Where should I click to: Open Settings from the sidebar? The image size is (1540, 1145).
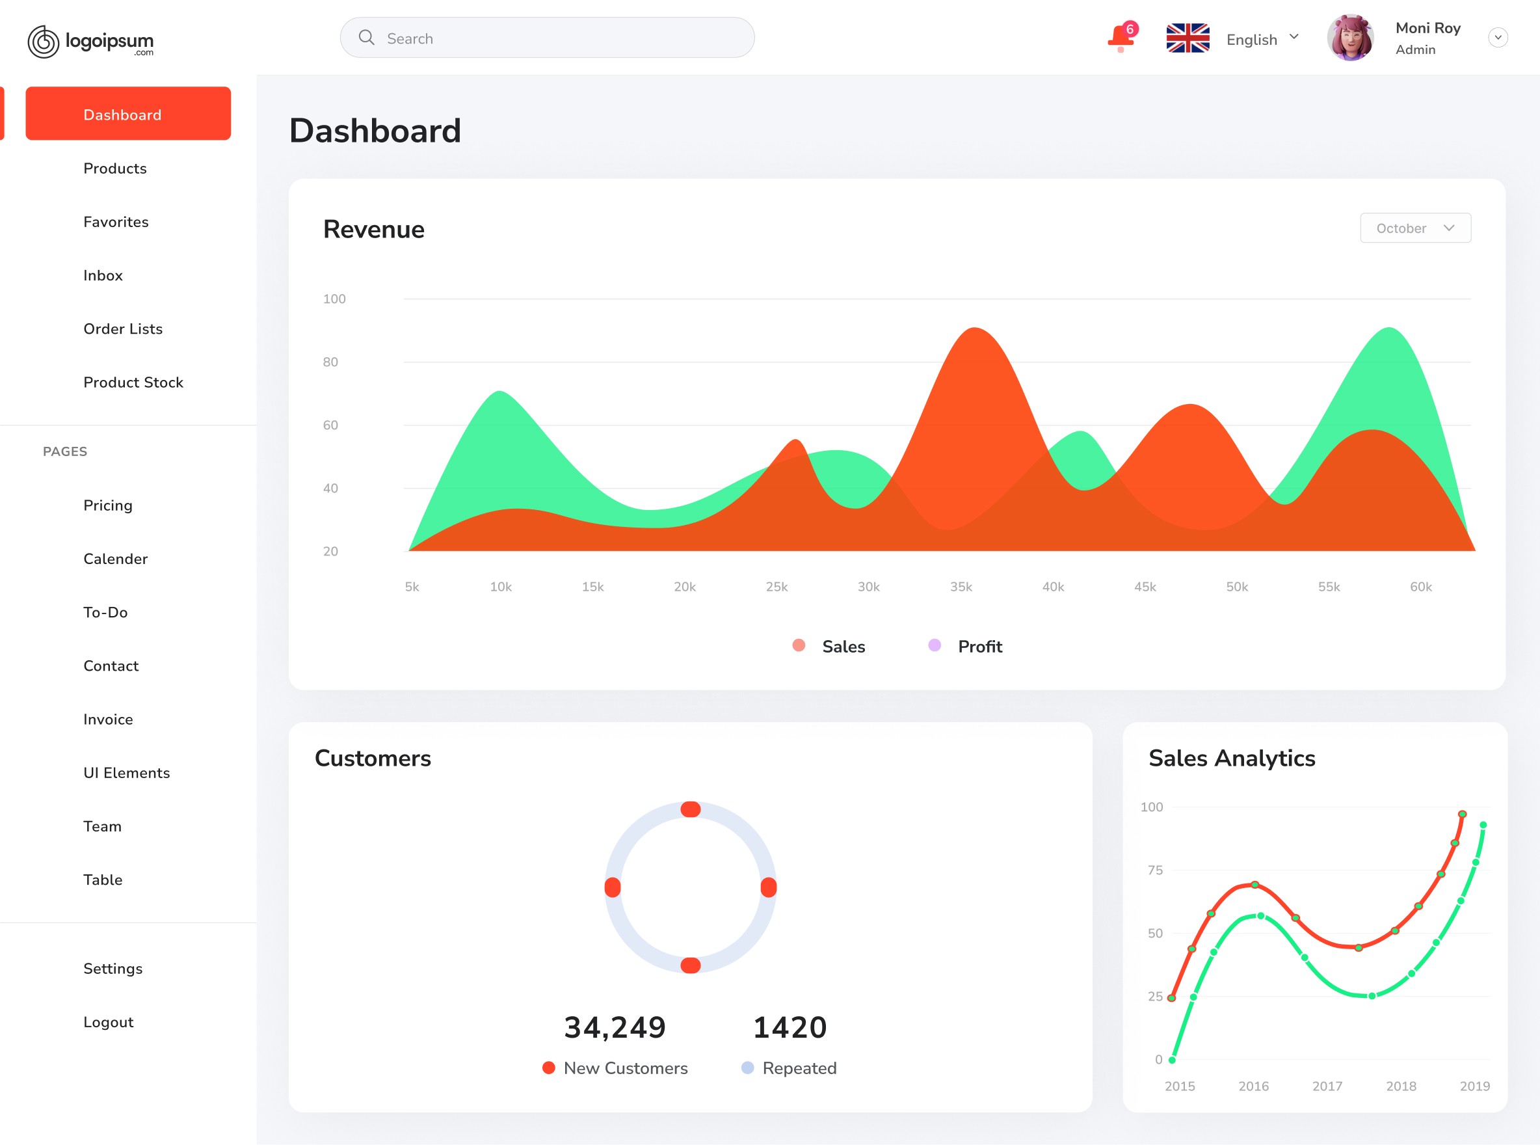coord(113,969)
